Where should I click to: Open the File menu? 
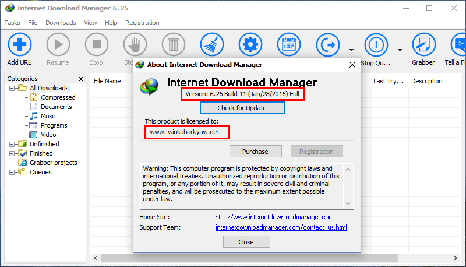[33, 23]
